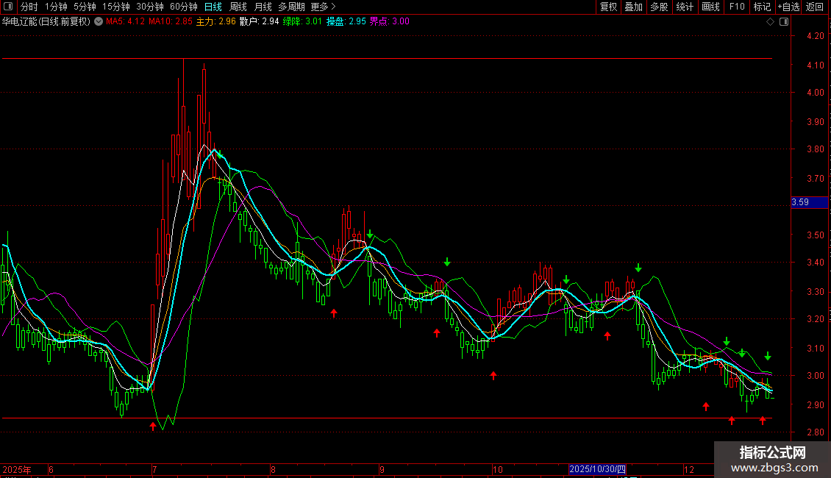Select the 5分钟 period
The width and height of the screenshot is (831, 478).
click(85, 7)
